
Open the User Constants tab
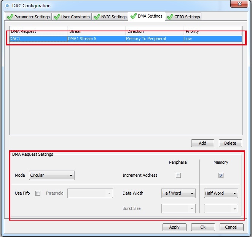point(72,17)
